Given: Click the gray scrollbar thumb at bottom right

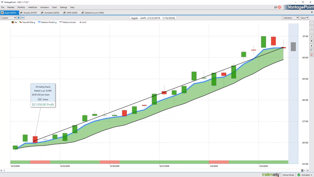Looking at the screenshot, I should click(302, 171).
